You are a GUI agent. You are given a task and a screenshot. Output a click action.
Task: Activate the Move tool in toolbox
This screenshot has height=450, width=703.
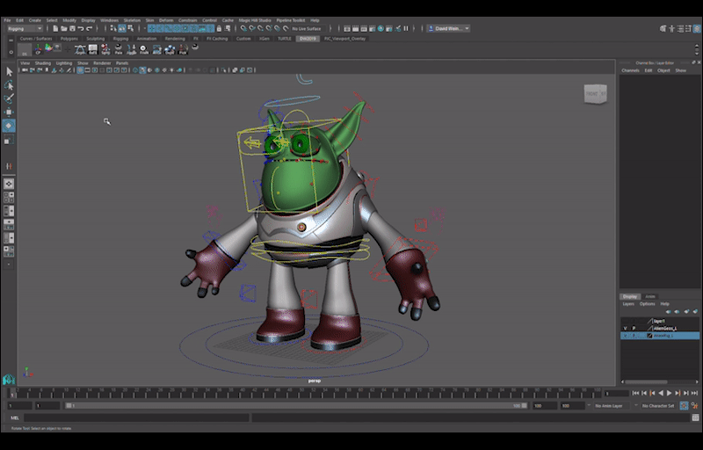[9, 112]
